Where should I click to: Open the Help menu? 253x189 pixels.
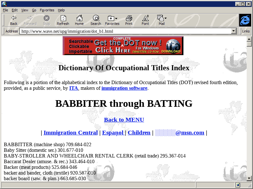pyautogui.click(x=61, y=10)
